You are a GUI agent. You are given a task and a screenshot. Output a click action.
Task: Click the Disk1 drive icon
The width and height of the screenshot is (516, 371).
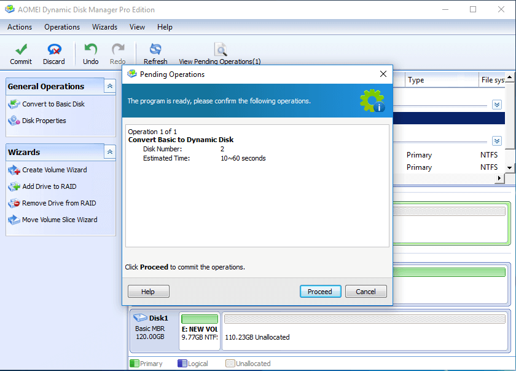(140, 317)
